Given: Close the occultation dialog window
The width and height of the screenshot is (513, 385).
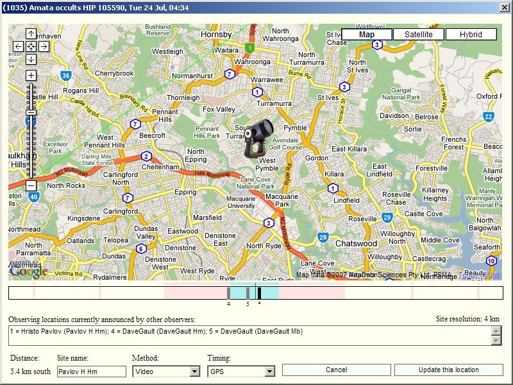Looking at the screenshot, I should click(x=505, y=8).
